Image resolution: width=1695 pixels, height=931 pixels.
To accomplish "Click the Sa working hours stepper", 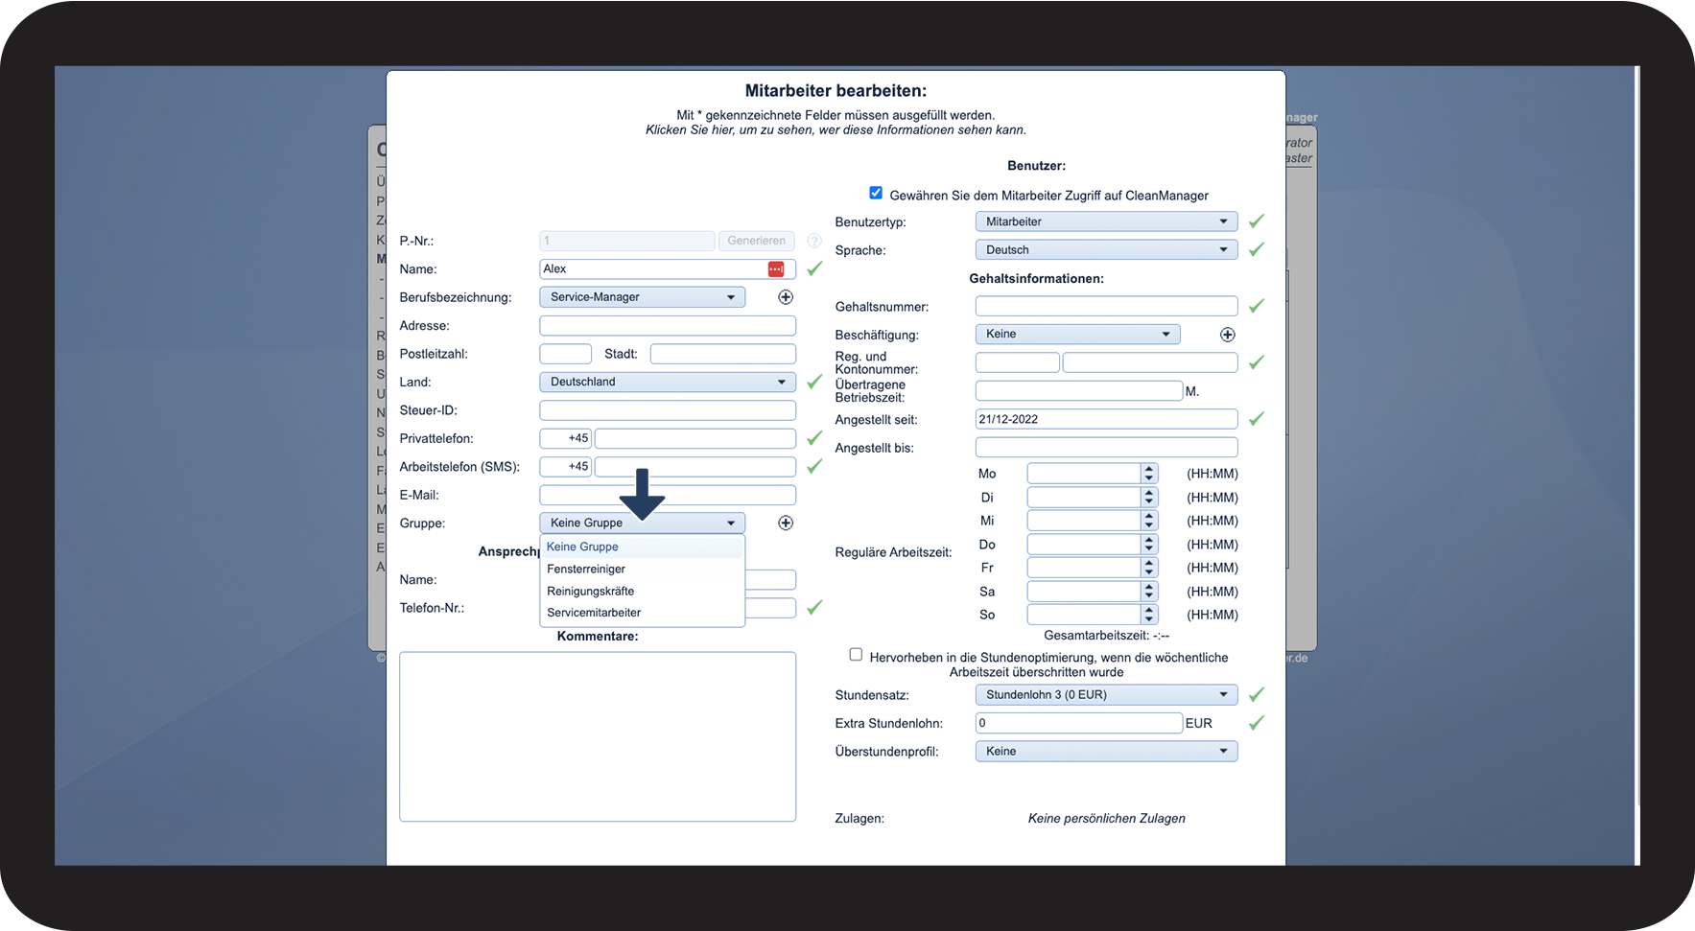I will tap(1149, 592).
